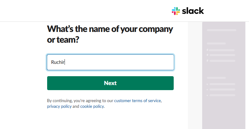Select second channel placeholder in upper group
Screen dimensions: 249x129
(222, 55)
